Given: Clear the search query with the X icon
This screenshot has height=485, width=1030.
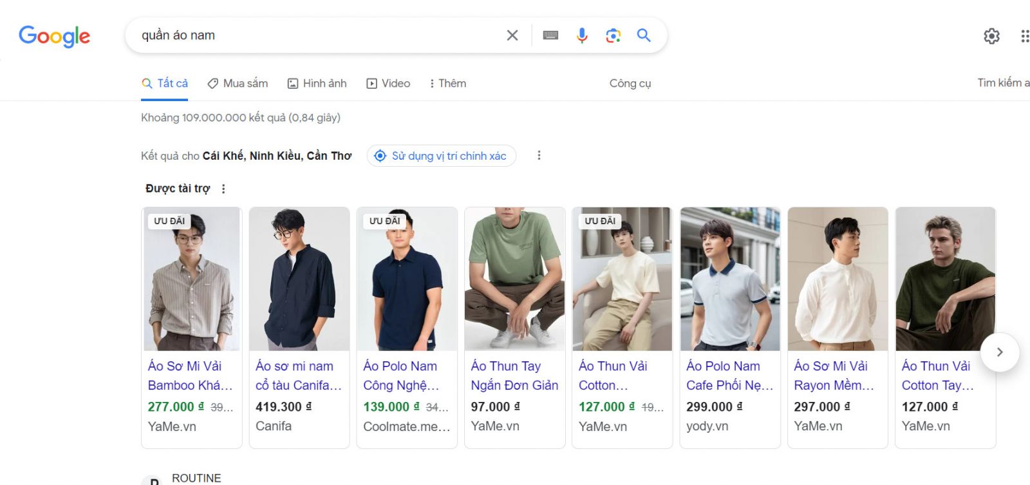Looking at the screenshot, I should tap(512, 35).
